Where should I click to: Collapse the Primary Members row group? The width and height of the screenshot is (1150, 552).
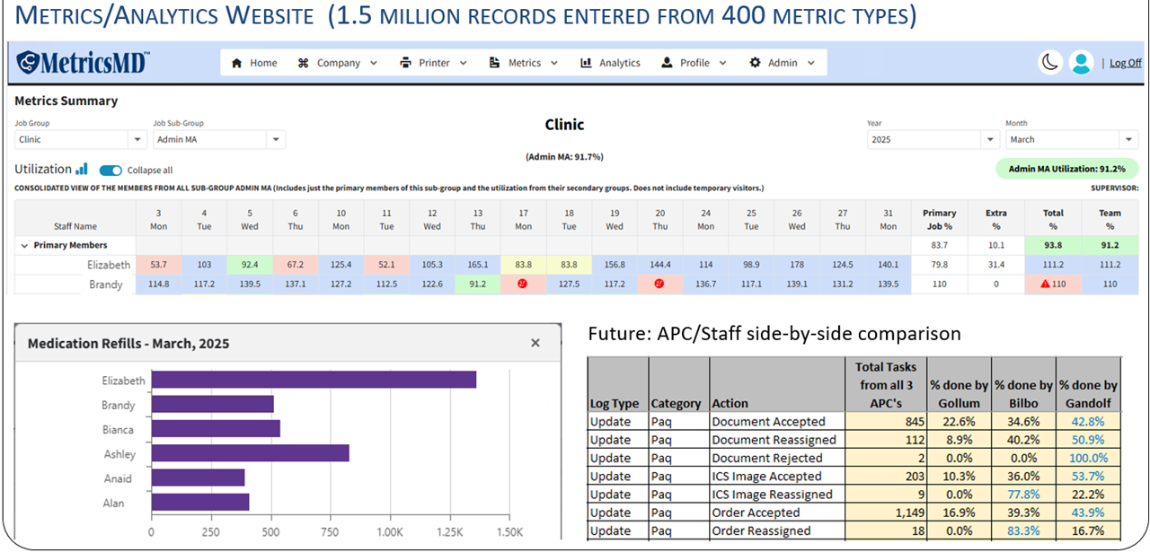click(22, 245)
